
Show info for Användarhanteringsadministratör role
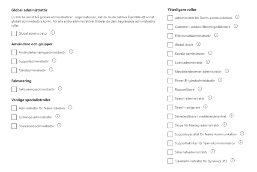(x=71, y=52)
